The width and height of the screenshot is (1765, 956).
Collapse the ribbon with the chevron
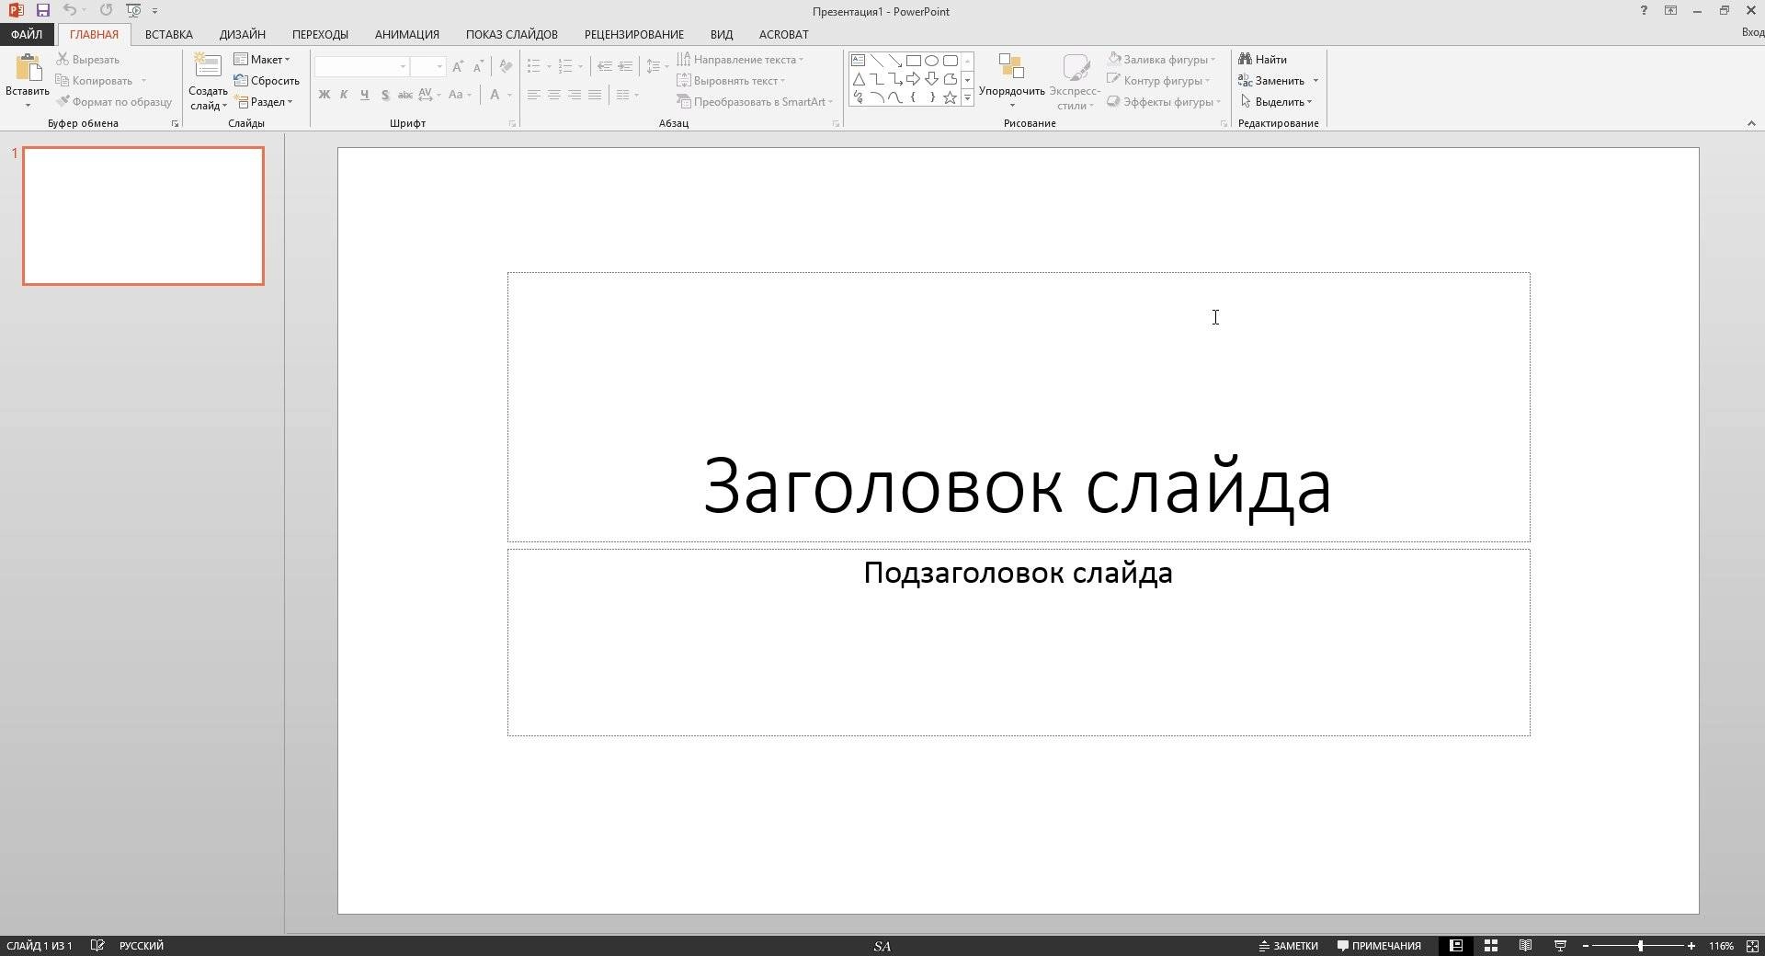(x=1751, y=123)
